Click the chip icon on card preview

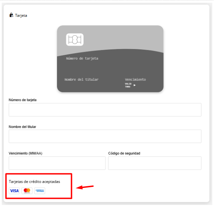75,40
